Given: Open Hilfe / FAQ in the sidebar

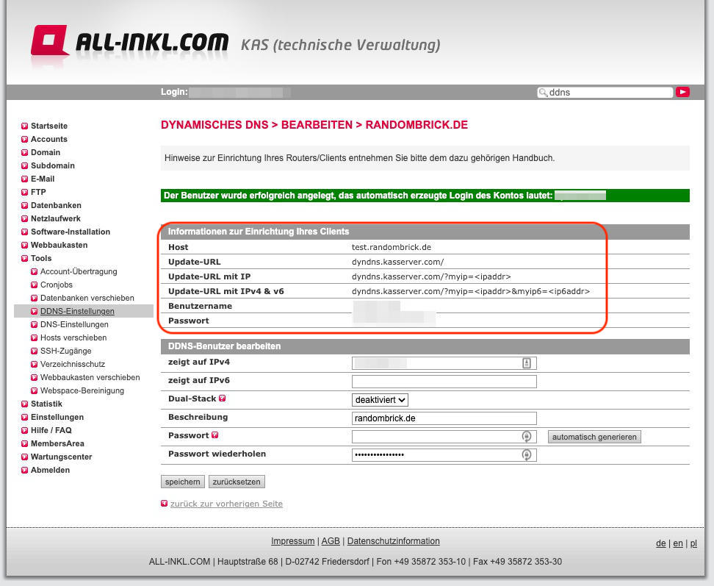Looking at the screenshot, I should click(x=51, y=429).
